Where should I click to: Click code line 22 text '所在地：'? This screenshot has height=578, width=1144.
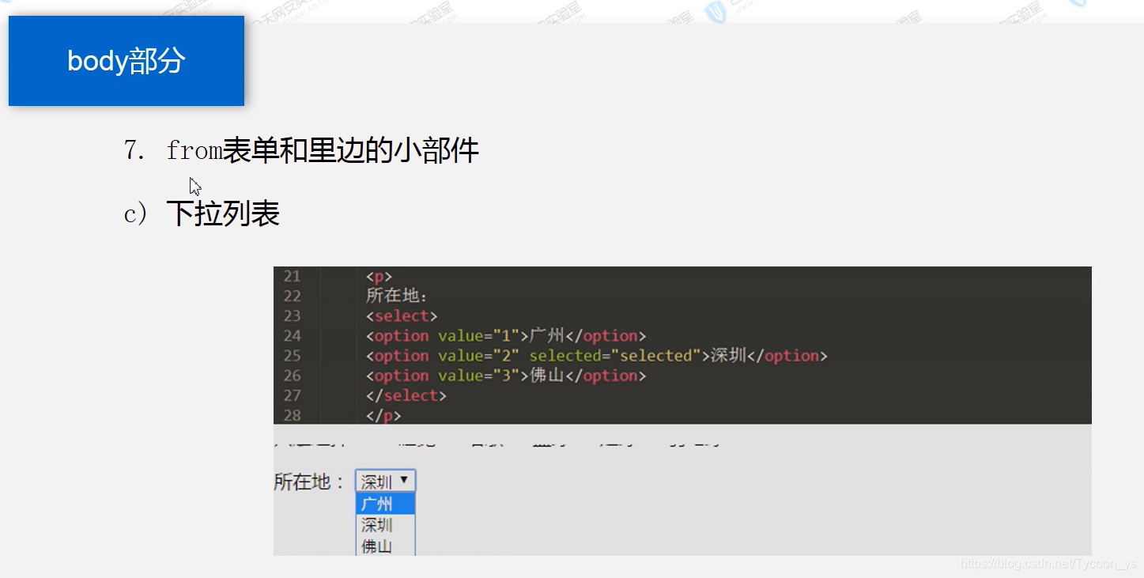[x=397, y=296]
